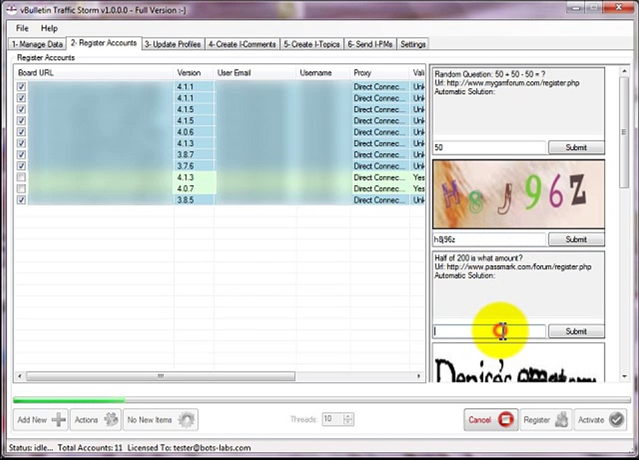Click the captcha panel vertical scrollbar thumb
639x460 pixels.
(x=624, y=132)
